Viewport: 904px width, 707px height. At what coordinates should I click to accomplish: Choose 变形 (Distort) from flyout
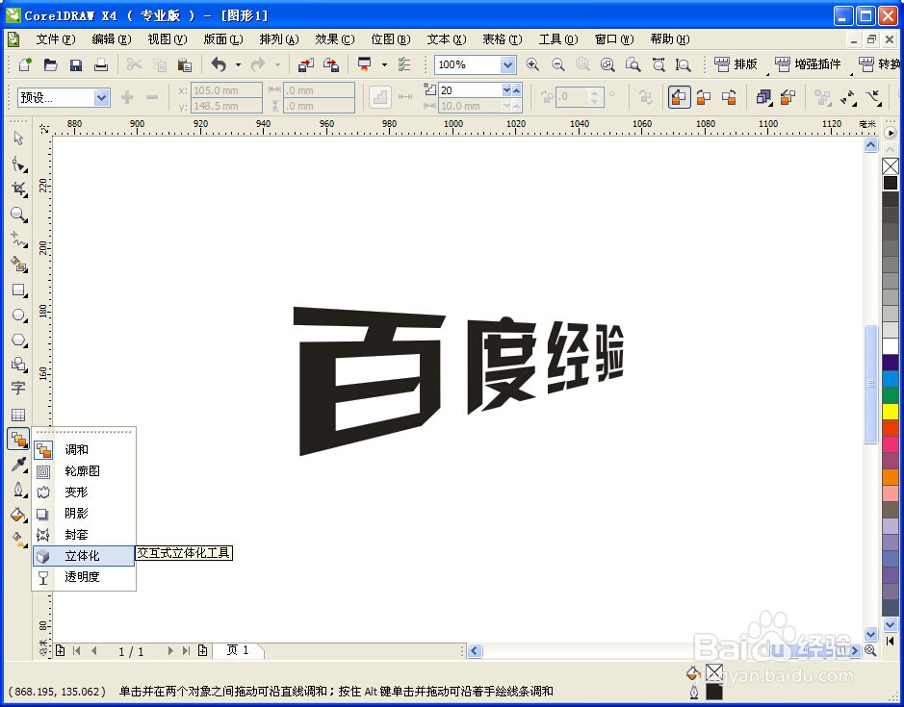click(x=84, y=492)
